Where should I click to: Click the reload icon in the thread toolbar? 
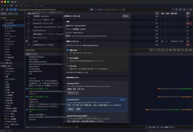(151, 50)
